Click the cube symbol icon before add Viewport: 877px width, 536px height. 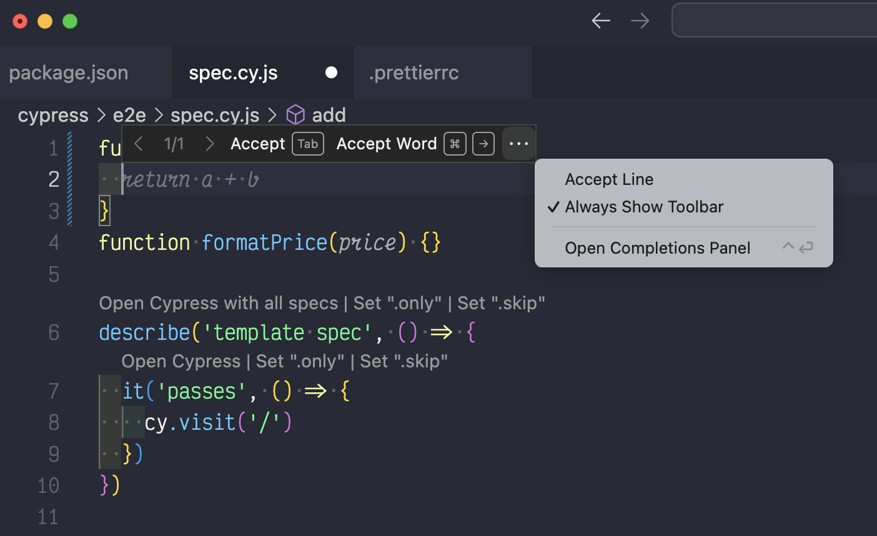[295, 115]
